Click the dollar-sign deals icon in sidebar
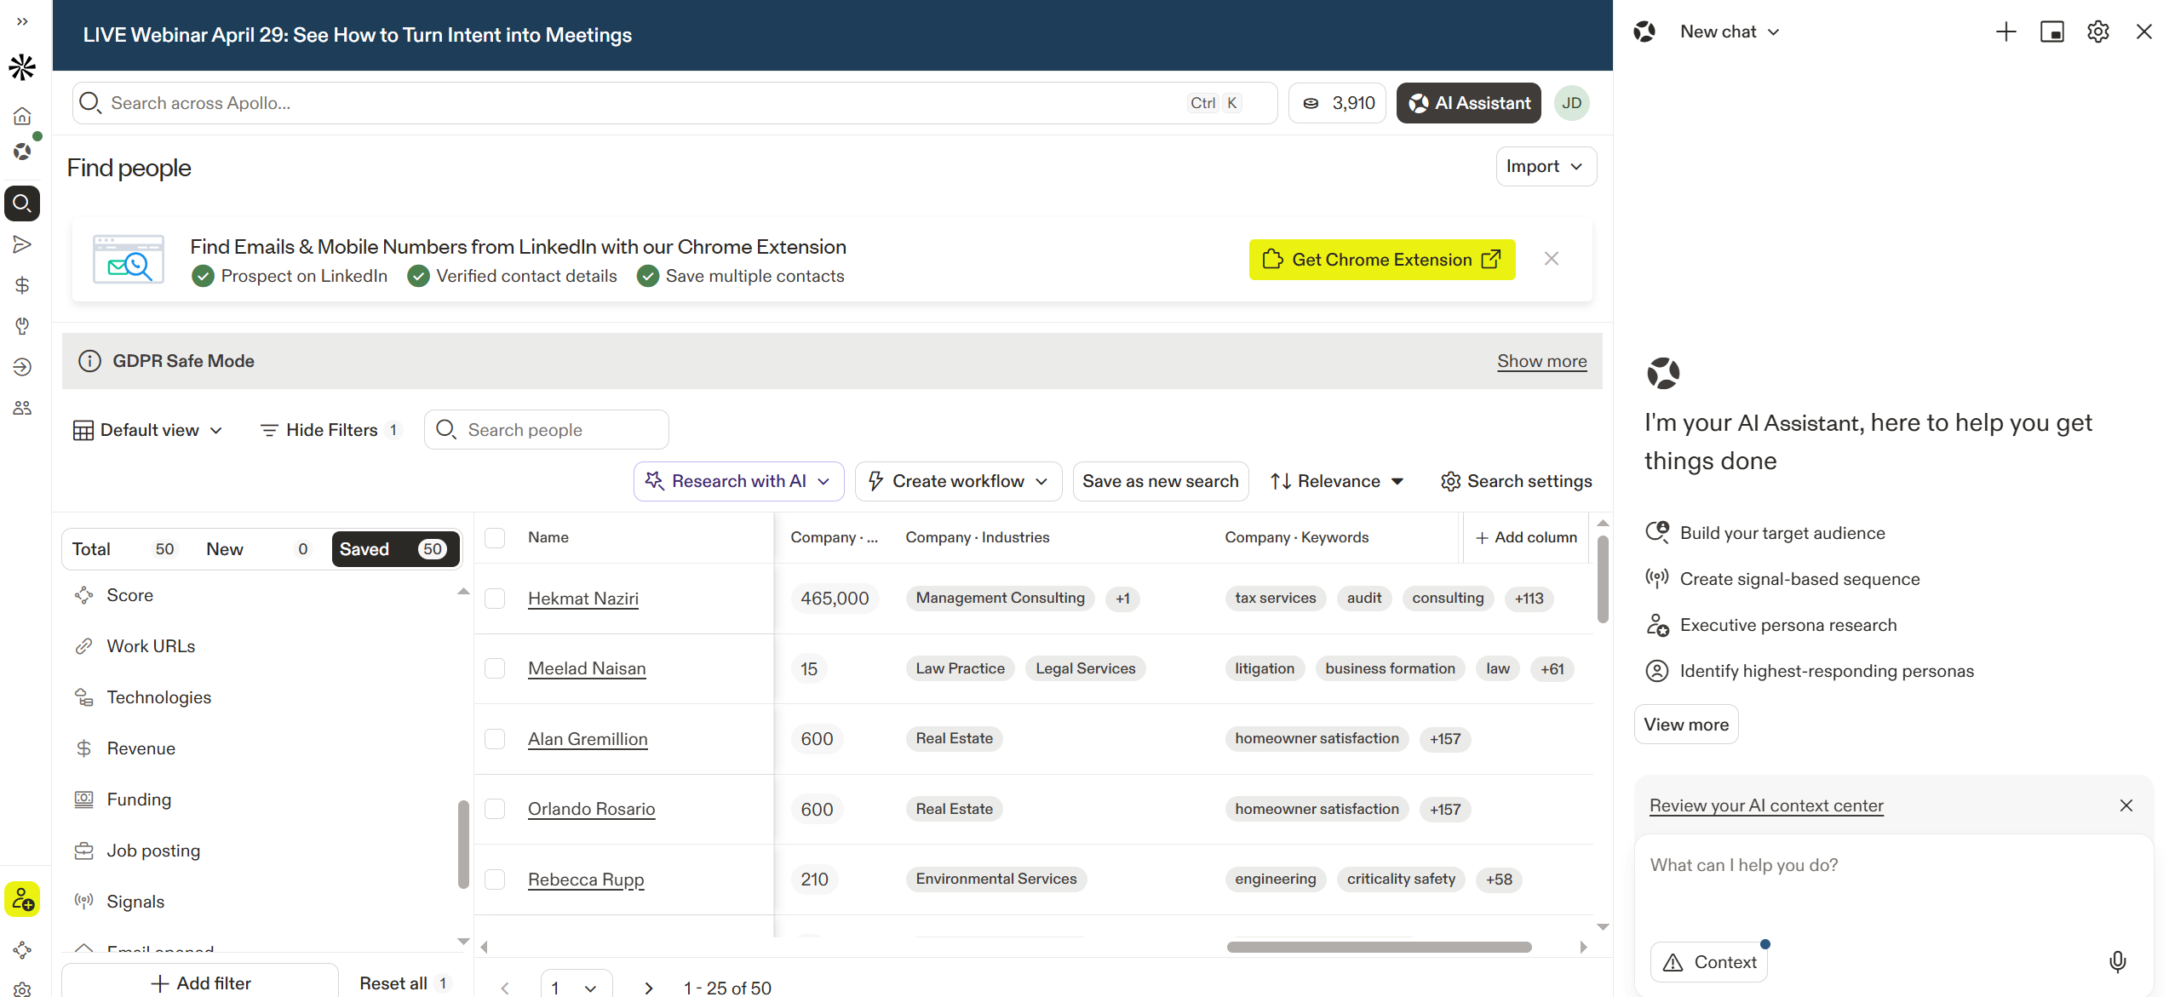2169x997 pixels. (22, 285)
